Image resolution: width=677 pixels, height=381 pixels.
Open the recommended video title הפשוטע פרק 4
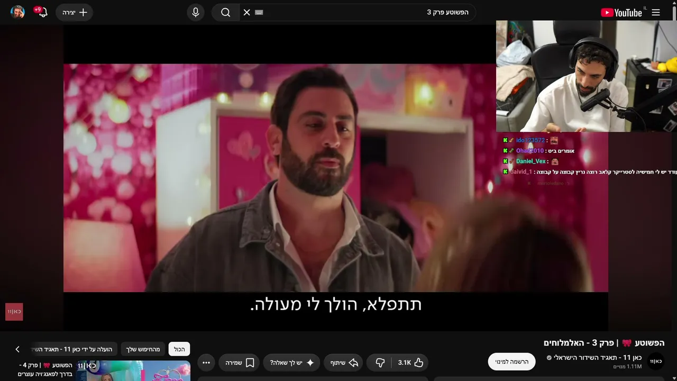tap(45, 369)
